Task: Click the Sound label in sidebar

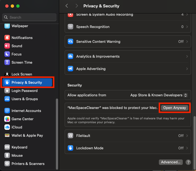Action: (17, 46)
